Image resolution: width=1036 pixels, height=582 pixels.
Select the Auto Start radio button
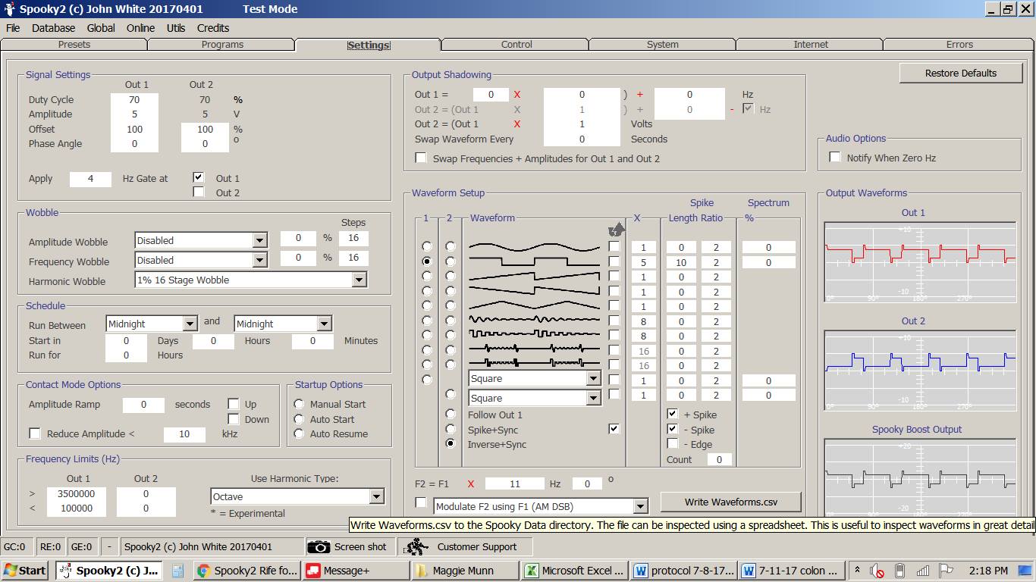point(300,419)
